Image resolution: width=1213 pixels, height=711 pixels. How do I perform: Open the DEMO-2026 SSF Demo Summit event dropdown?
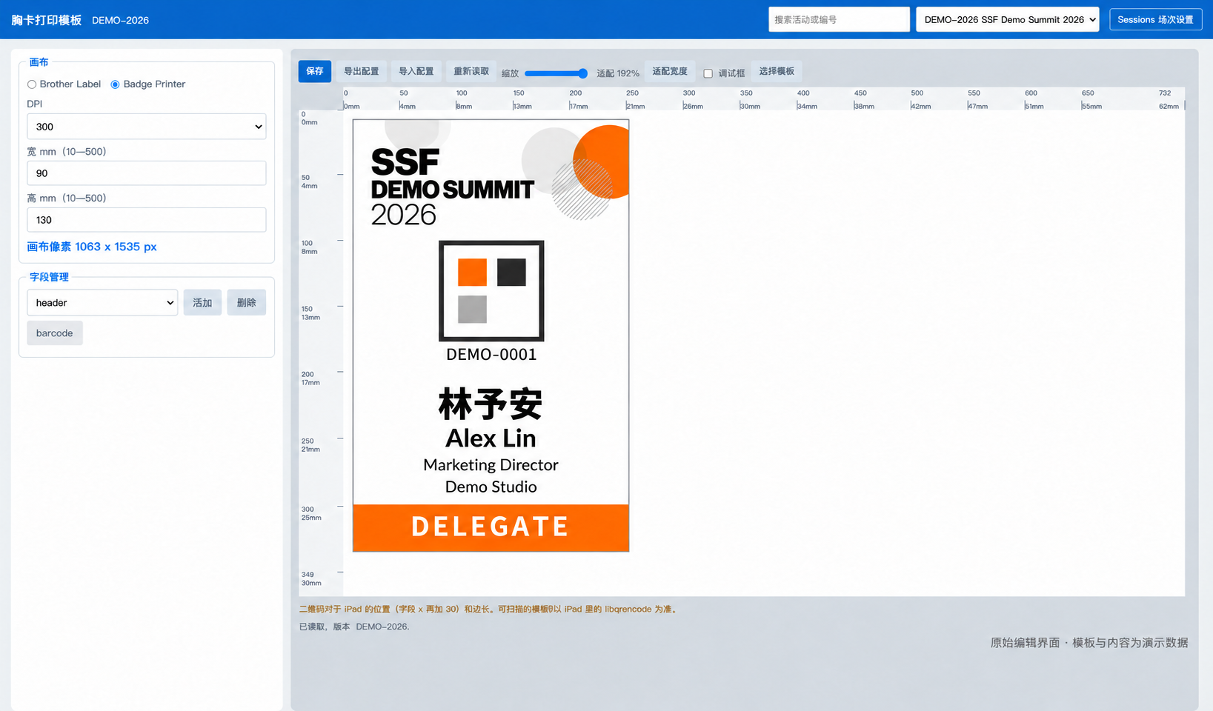pos(1008,20)
